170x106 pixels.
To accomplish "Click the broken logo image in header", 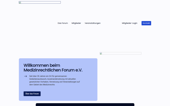I will [x=40, y=2].
